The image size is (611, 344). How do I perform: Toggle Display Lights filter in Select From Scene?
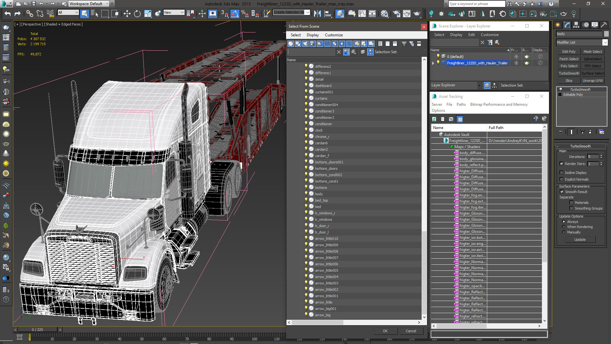click(305, 44)
